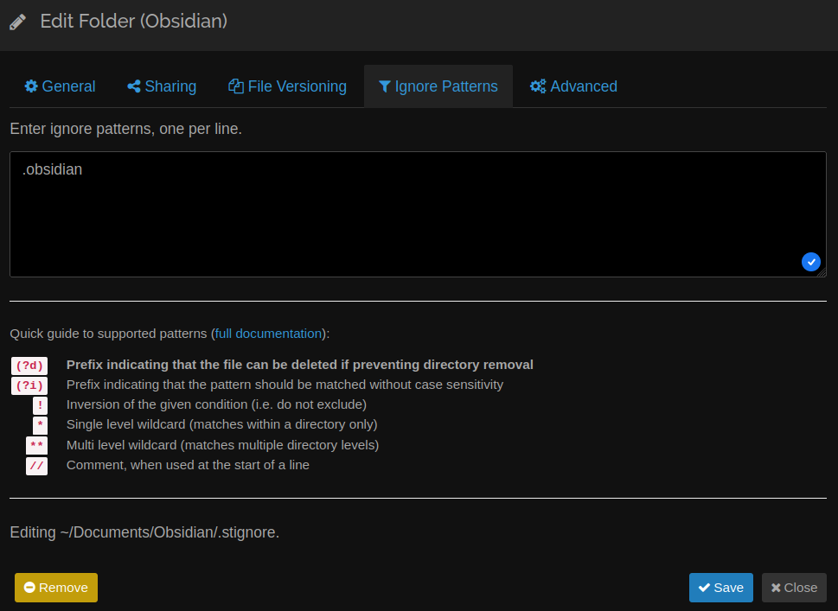Switch to the Sharing tab
This screenshot has height=611, width=838.
[162, 86]
